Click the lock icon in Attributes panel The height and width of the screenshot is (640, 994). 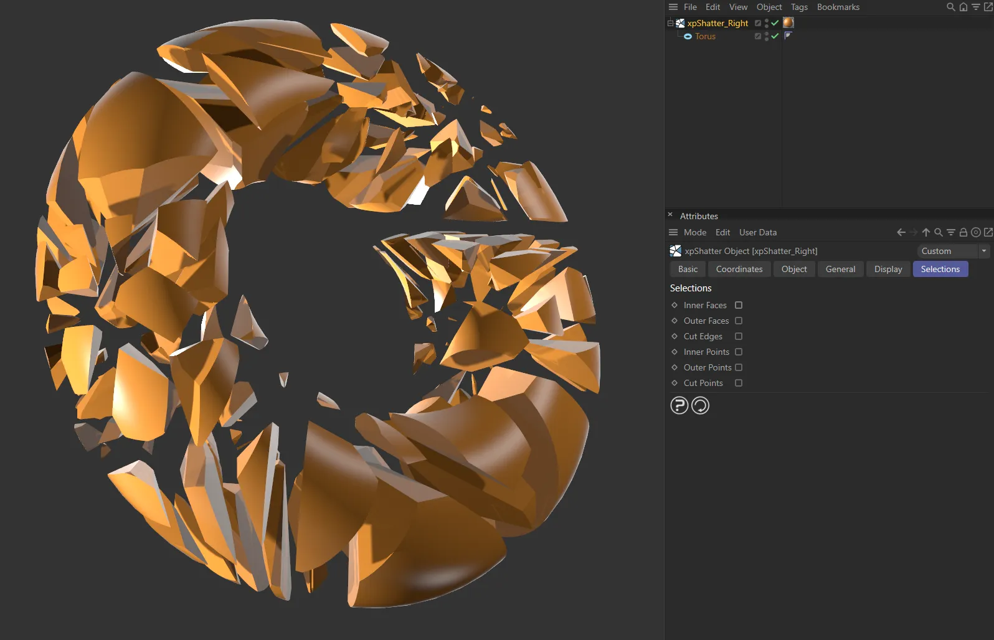point(963,232)
